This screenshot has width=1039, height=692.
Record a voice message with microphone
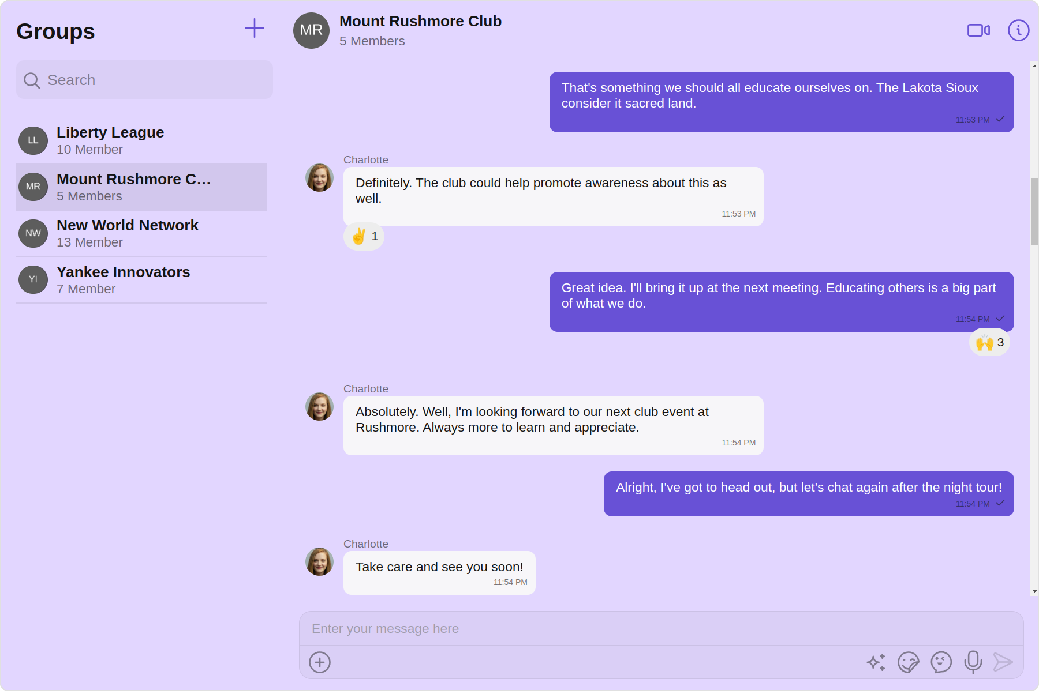(x=973, y=662)
